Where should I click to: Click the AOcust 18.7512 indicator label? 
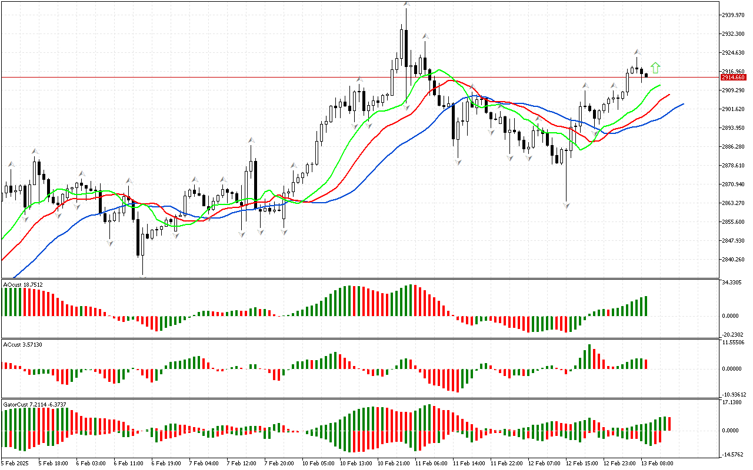pos(23,285)
